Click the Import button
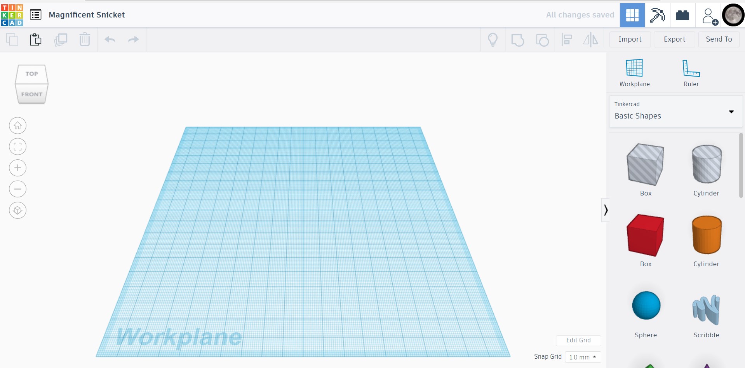Image resolution: width=745 pixels, height=368 pixels. 630,39
